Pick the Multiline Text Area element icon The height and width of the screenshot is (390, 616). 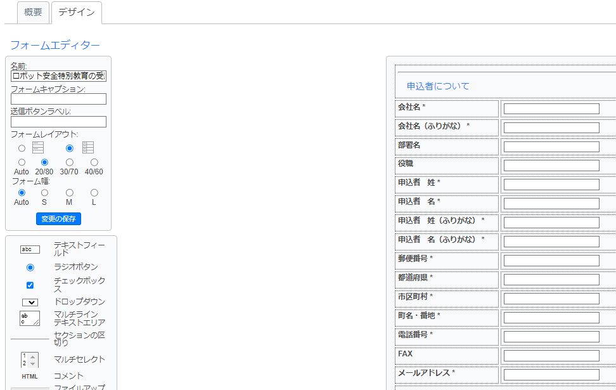tap(30, 318)
